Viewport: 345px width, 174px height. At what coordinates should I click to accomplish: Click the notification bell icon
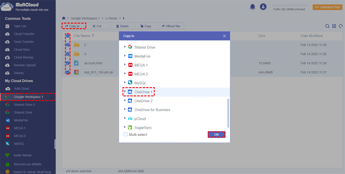[252, 7]
